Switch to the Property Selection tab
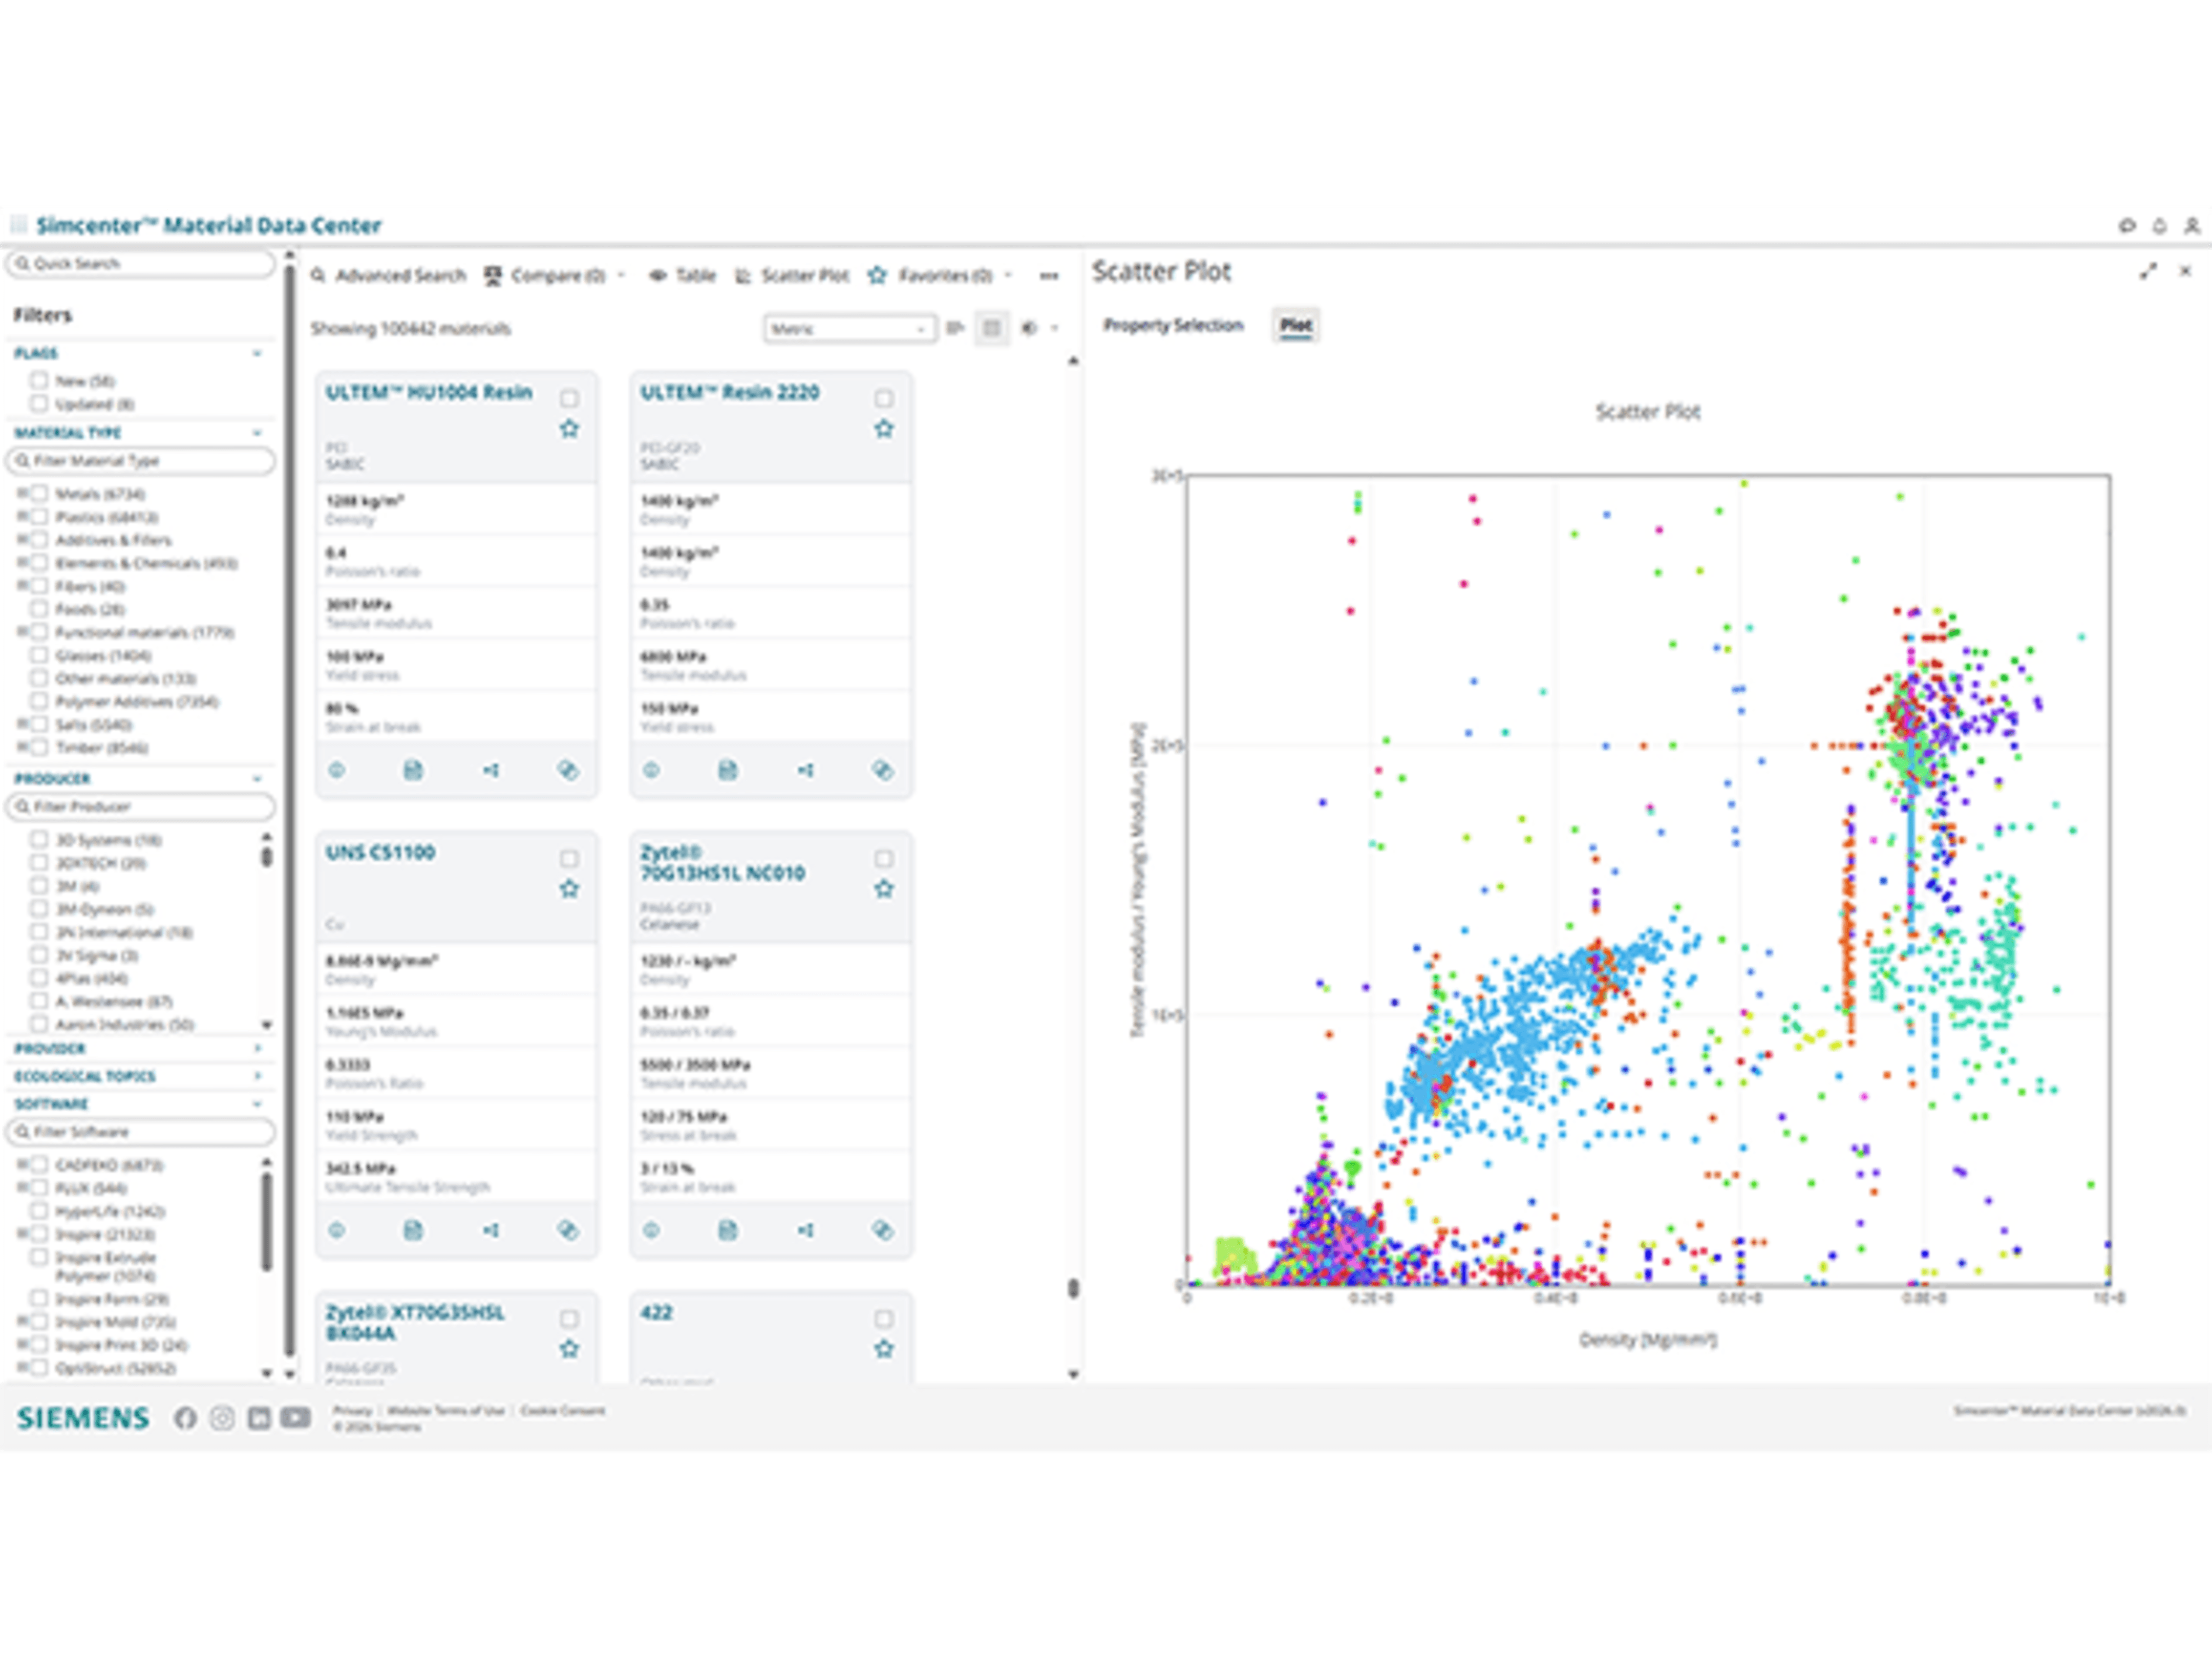The width and height of the screenshot is (2212, 1659). pyautogui.click(x=1173, y=325)
